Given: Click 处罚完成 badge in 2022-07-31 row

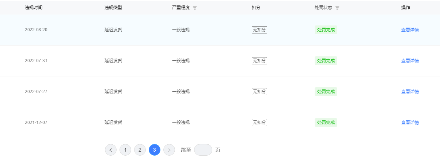Looking at the screenshot, I should (326, 61).
